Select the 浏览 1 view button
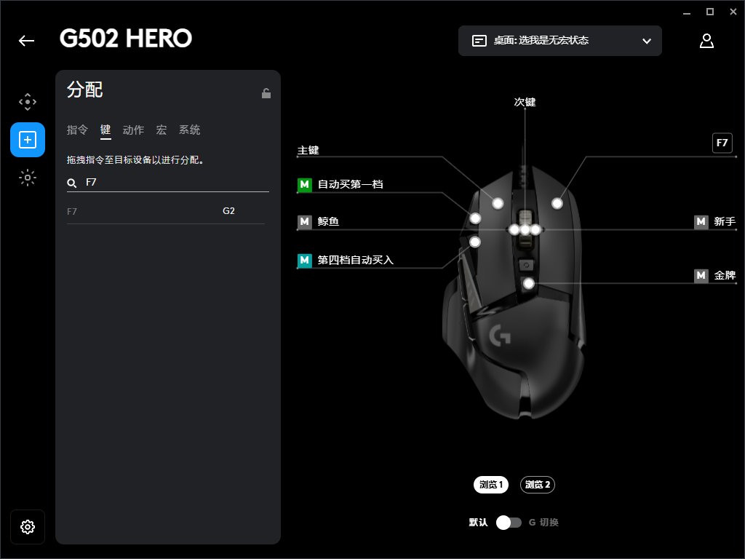 (x=491, y=484)
